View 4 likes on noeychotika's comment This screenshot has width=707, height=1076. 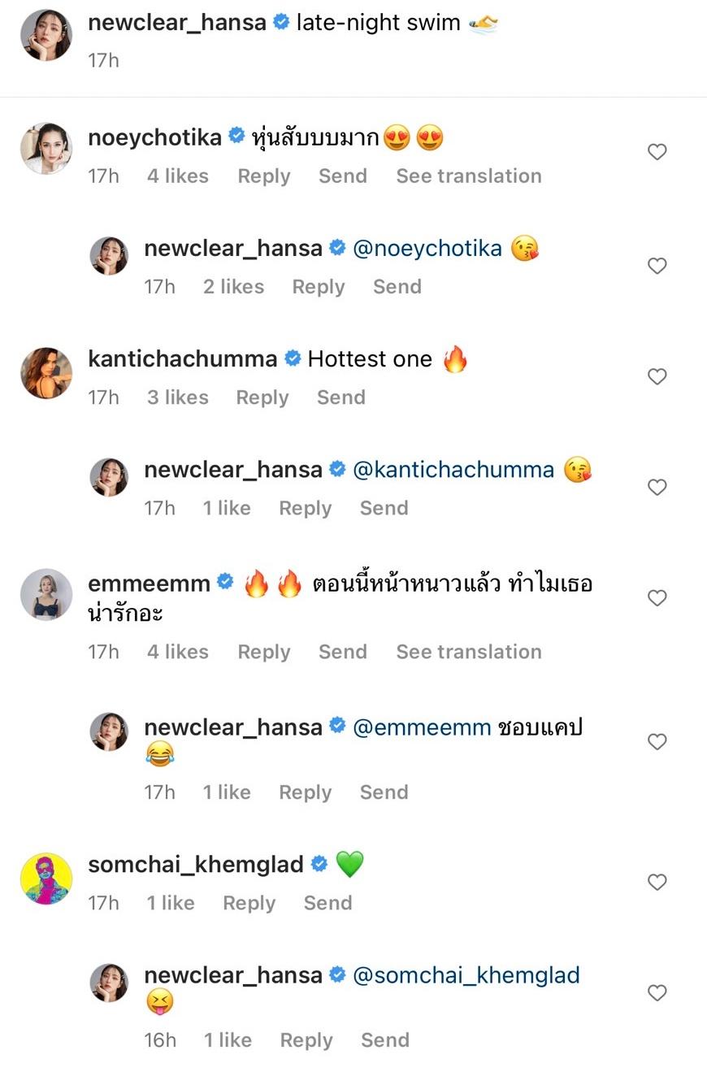pos(177,176)
